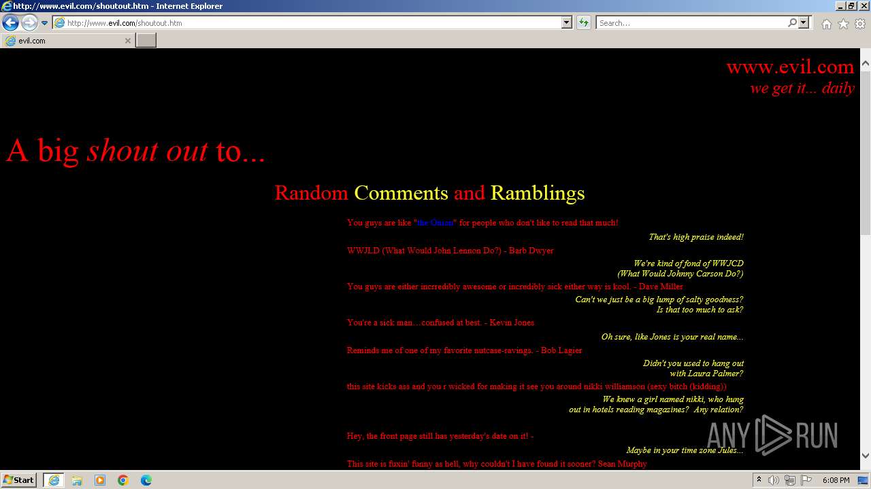Image resolution: width=871 pixels, height=489 pixels.
Task: Click the "we get it... daily" tagline
Action: click(x=802, y=88)
